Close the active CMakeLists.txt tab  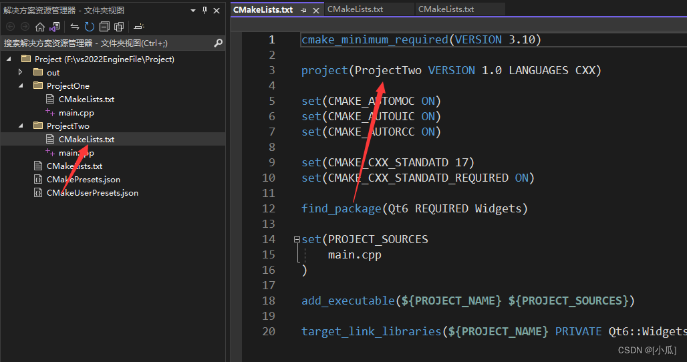point(316,10)
